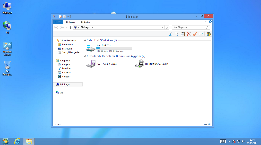Open touch keyboard from taskbar
Viewport: 261px width, 145px height.
click(x=223, y=141)
